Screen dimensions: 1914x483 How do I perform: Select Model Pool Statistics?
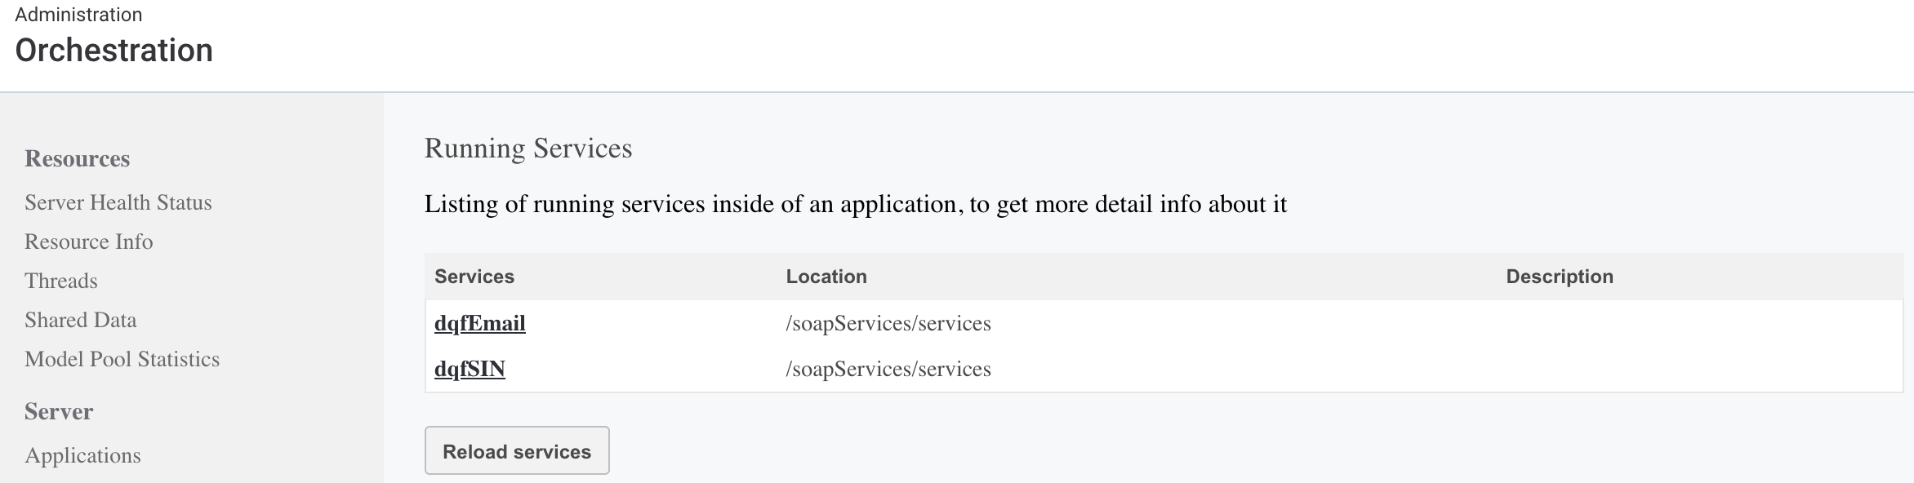click(122, 358)
